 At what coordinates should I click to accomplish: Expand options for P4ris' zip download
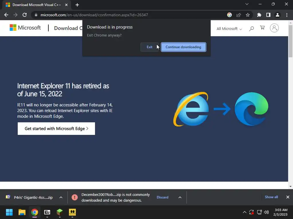(x=61, y=197)
